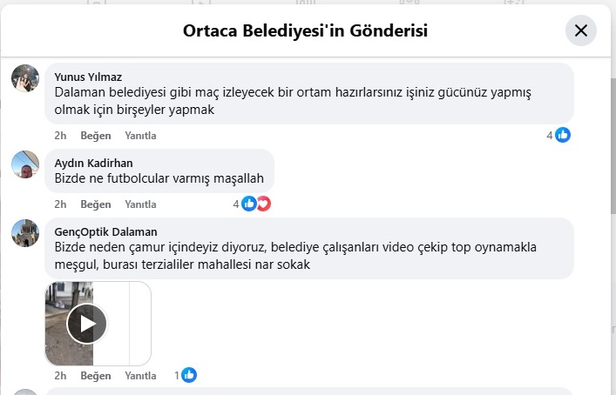
Task: Reply to GençOptik Dalaman's comment with Yanıtla
Action: click(x=140, y=376)
